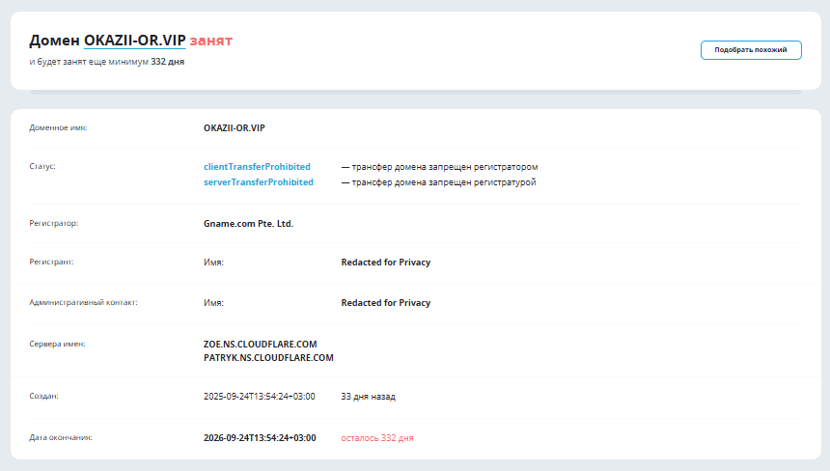Click ZOE.NS.CLOUDFLARE.COM name server

point(260,344)
